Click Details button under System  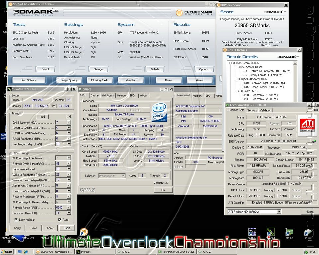(155, 69)
